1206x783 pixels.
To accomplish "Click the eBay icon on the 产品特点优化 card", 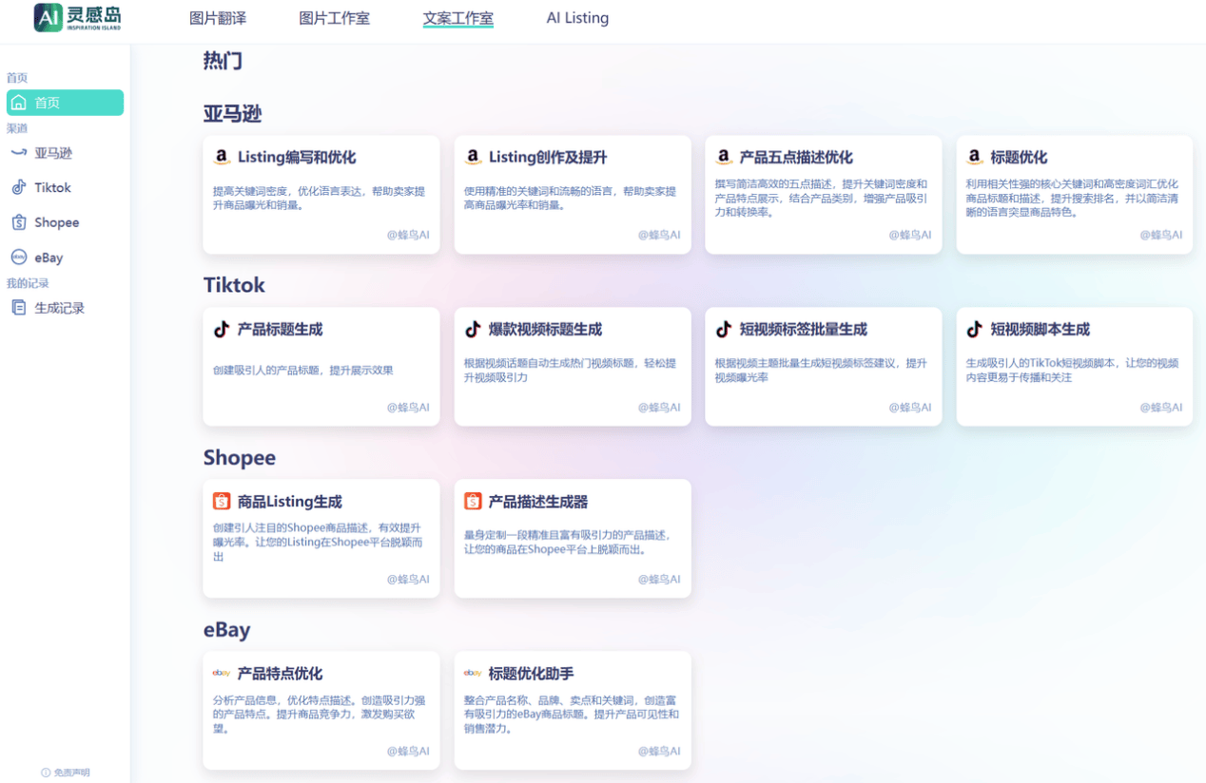I will coord(222,673).
